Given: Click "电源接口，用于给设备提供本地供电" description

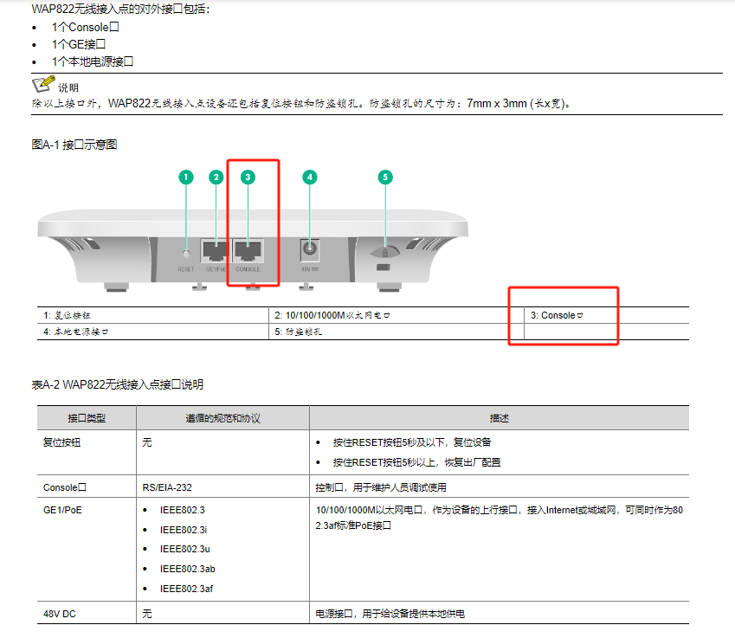Looking at the screenshot, I should [390, 614].
